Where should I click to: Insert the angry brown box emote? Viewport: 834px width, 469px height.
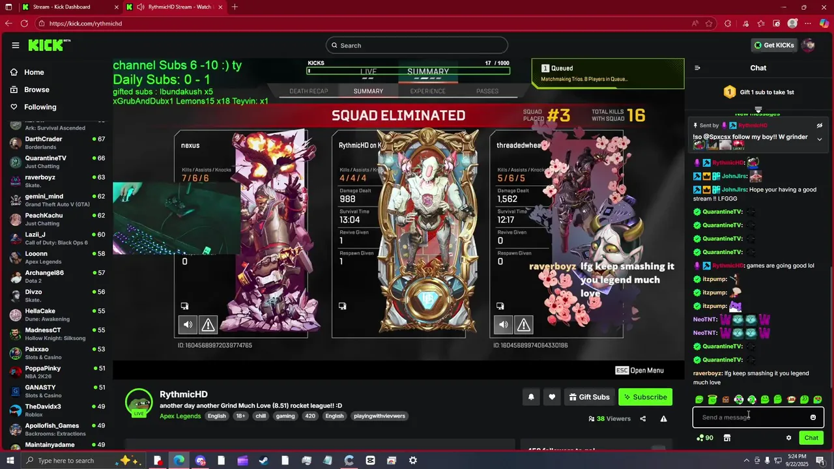pos(726,399)
